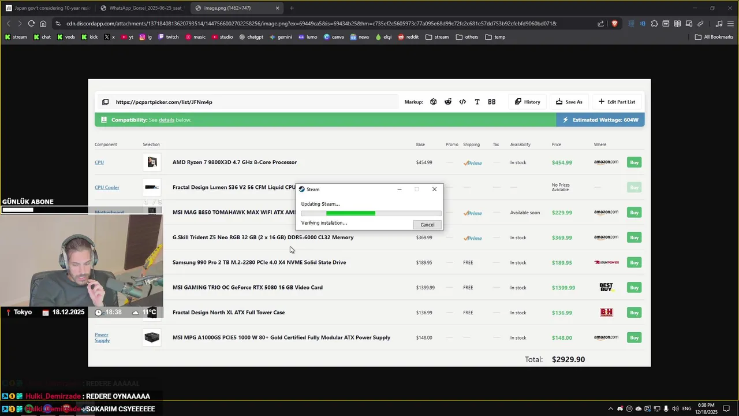The image size is (739, 416).
Task: Click the Ryzen 7 9800X3D product thumbnail
Action: 152,162
